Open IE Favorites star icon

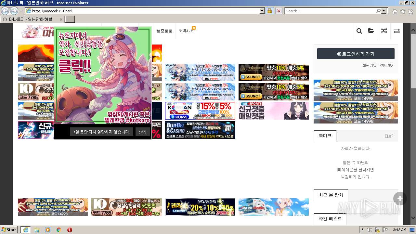(x=403, y=11)
